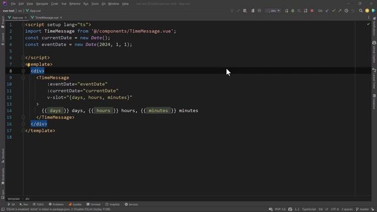The image size is (377, 212).
Task: Open the Git tool window
Action: [x=11, y=204]
